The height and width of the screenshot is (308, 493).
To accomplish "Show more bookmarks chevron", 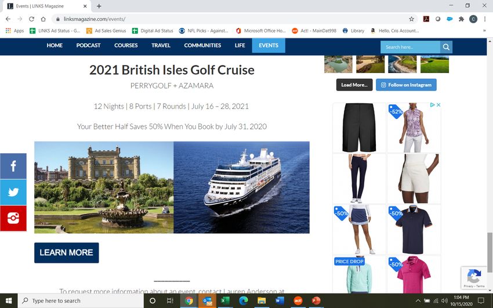I will pos(484,31).
